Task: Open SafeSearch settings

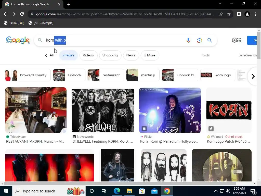Action: pos(247,55)
